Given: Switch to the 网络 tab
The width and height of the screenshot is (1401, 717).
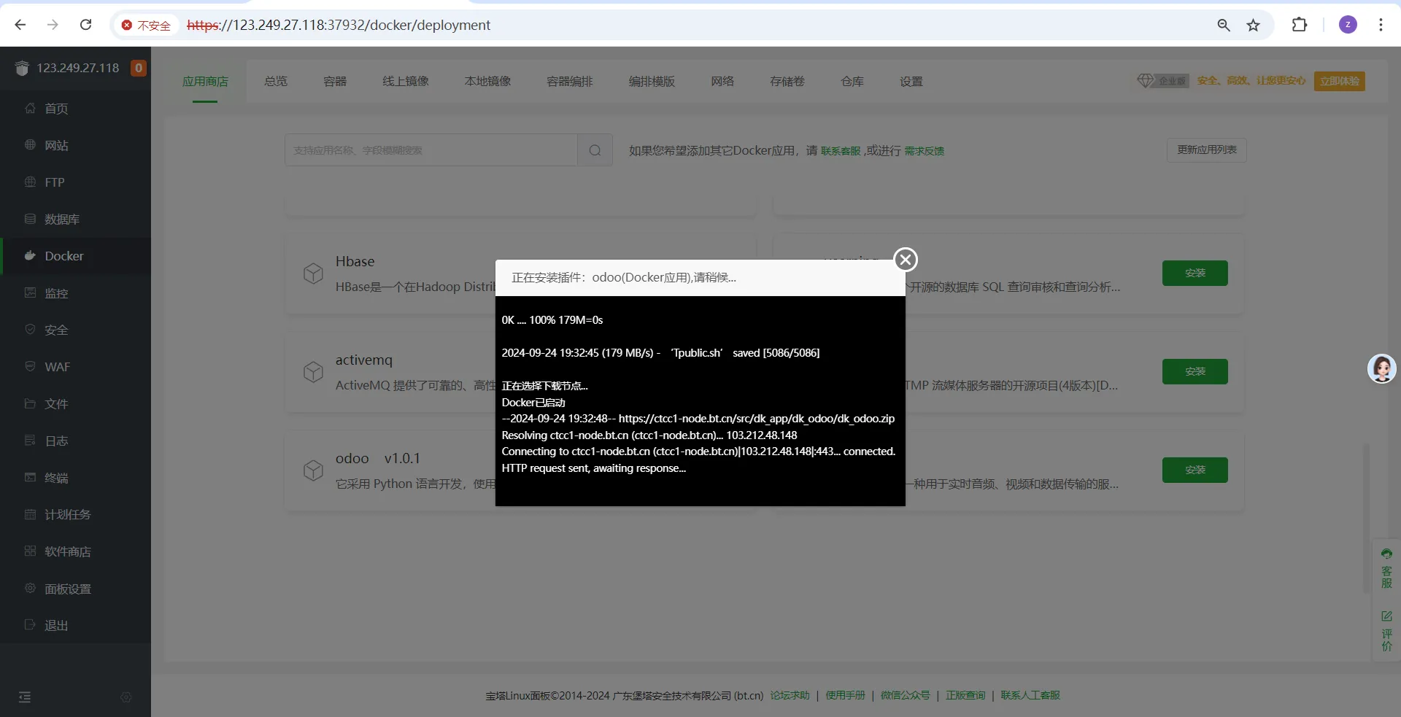Looking at the screenshot, I should pyautogui.click(x=722, y=81).
